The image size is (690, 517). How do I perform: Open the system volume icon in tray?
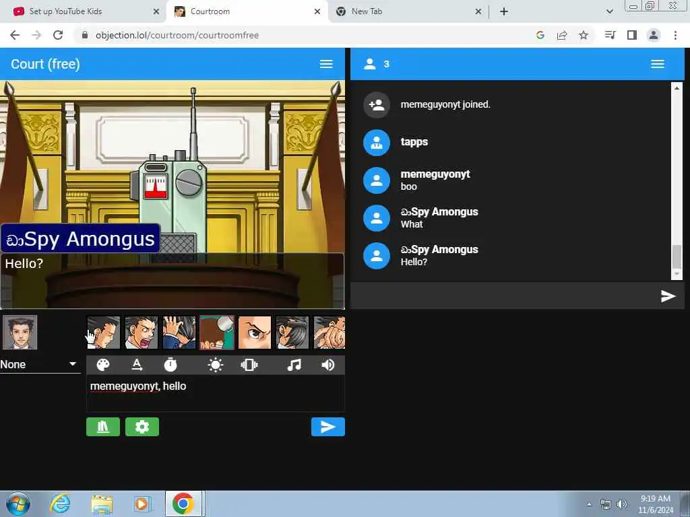[622, 504]
